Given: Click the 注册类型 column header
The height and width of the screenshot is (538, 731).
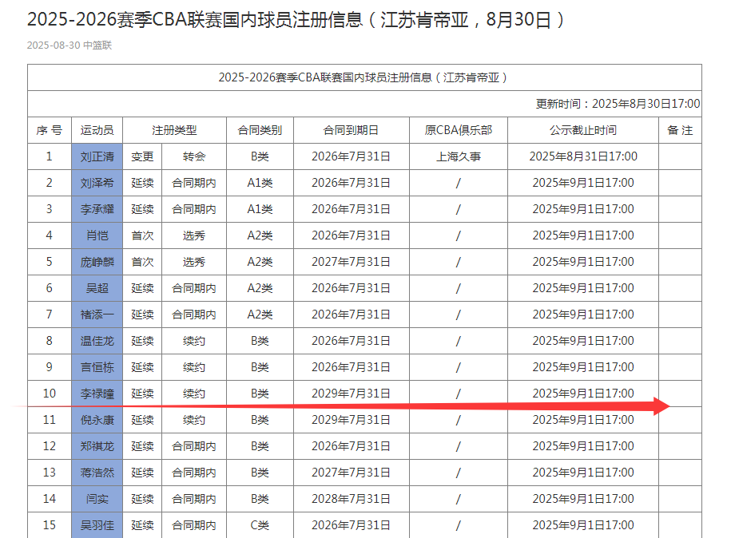Looking at the screenshot, I should [174, 130].
